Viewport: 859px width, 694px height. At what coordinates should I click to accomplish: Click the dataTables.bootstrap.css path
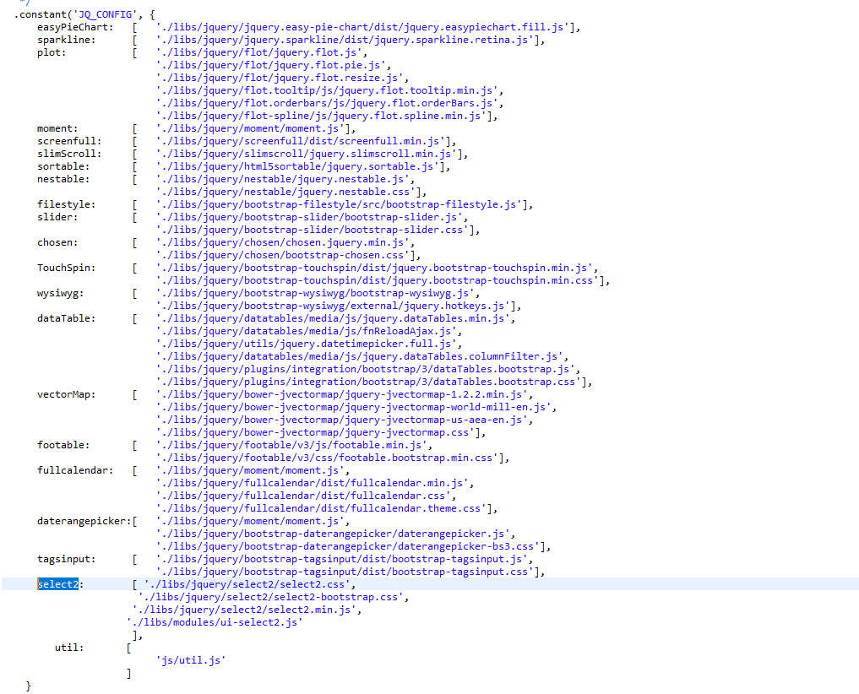[x=369, y=382]
